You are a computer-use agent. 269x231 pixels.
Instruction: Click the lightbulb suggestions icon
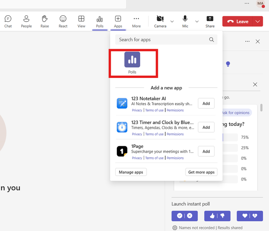pos(228,64)
